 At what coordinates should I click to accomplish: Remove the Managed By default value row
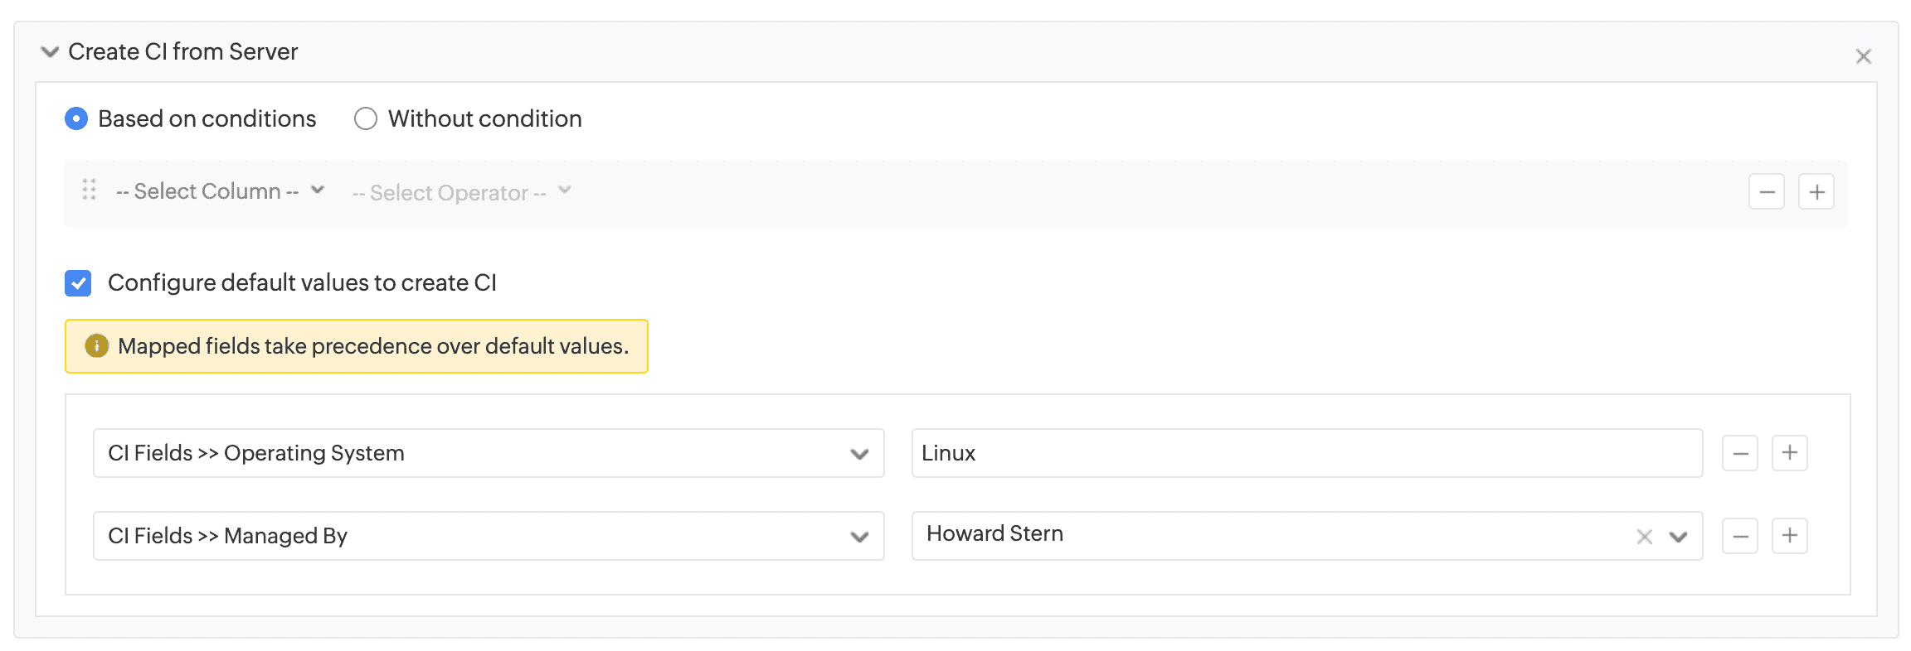(1739, 536)
